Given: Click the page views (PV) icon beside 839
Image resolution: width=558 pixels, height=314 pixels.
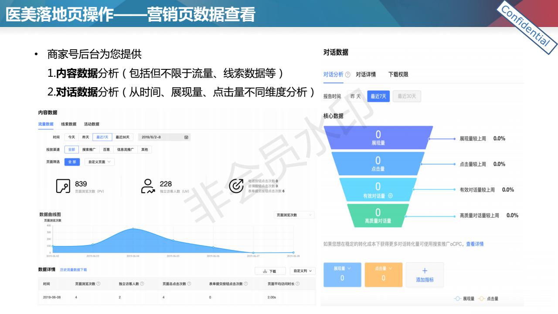Looking at the screenshot, I should 63,187.
